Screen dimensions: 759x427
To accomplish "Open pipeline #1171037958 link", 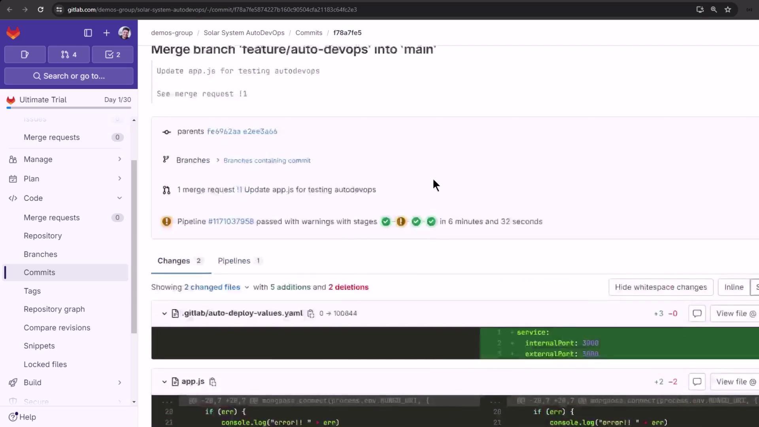I will 231,222.
